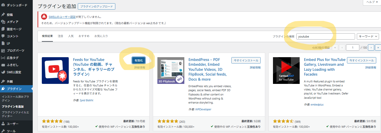Open the キーワード search type dropdown
Screen dimensions: 381x133
click(x=368, y=37)
